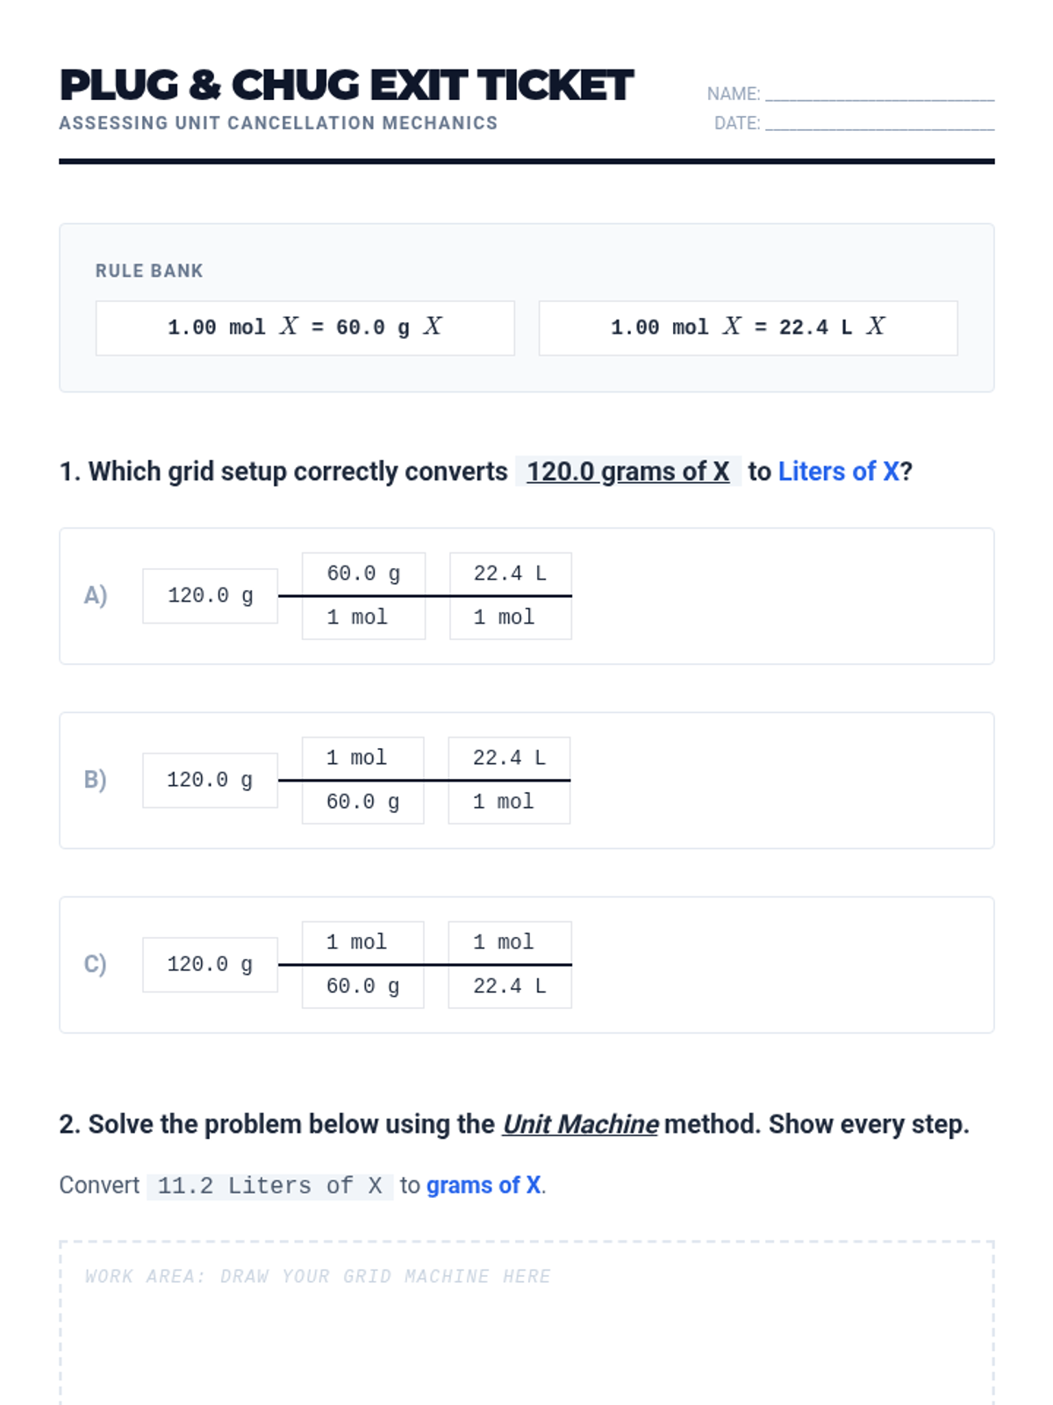The image size is (1053, 1405).
Task: Select answer option C label
Action: coord(96,964)
